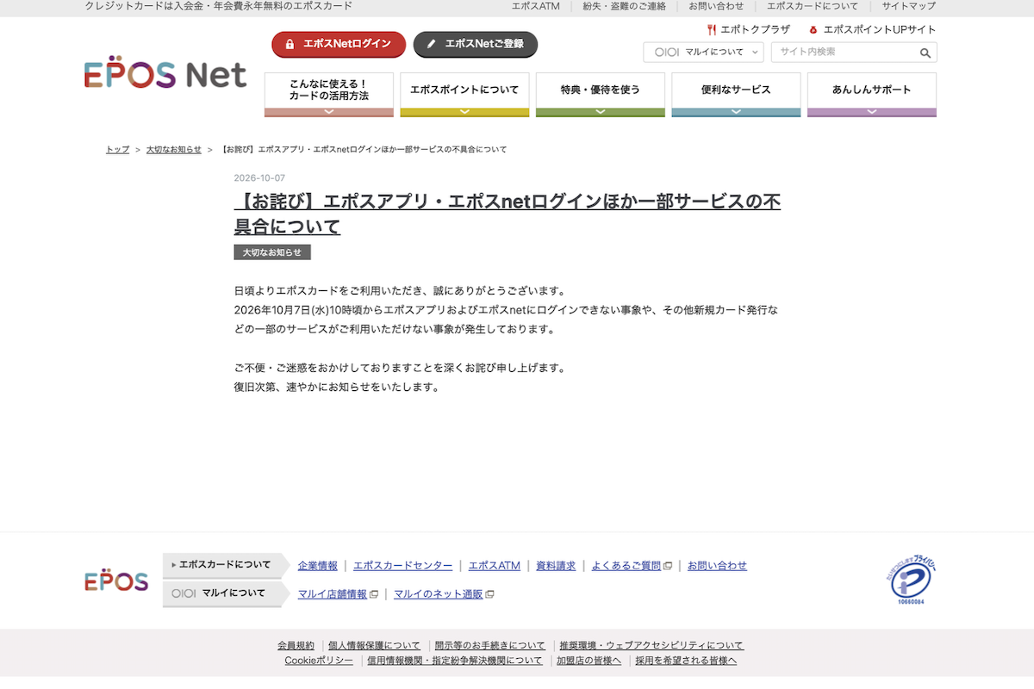Click the トップ breadcrumb link
Screen dimensions: 1034x689
[x=117, y=150]
